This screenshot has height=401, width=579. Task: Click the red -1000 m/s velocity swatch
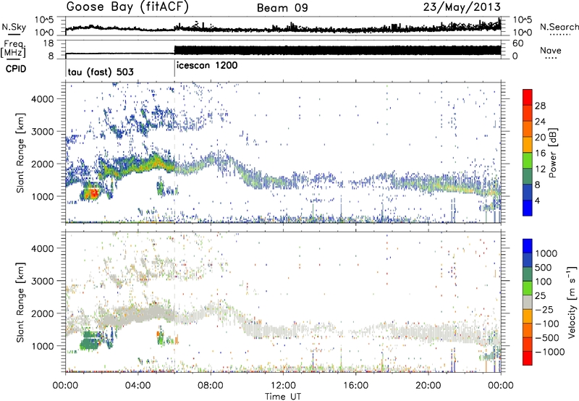tap(528, 358)
